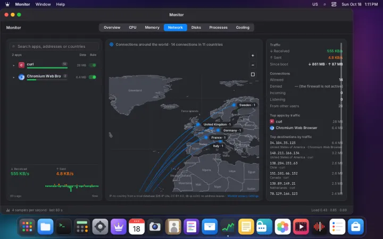Click the United Kingdom · 1 map label
Image resolution: width=383 pixels, height=239 pixels.
(217, 124)
